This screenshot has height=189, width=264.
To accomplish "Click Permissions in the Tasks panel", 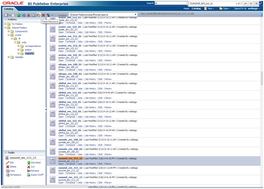I will (16, 175).
